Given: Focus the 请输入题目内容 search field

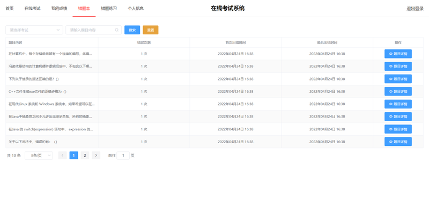Looking at the screenshot, I should click(93, 30).
